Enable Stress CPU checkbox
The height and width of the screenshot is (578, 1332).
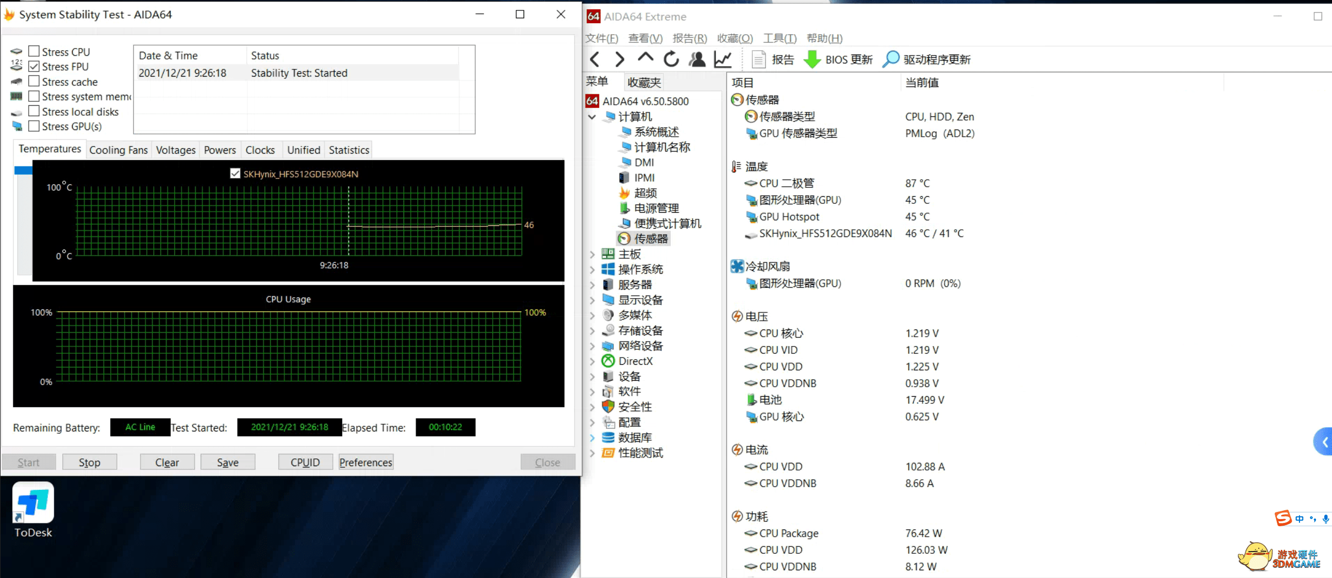[x=34, y=51]
